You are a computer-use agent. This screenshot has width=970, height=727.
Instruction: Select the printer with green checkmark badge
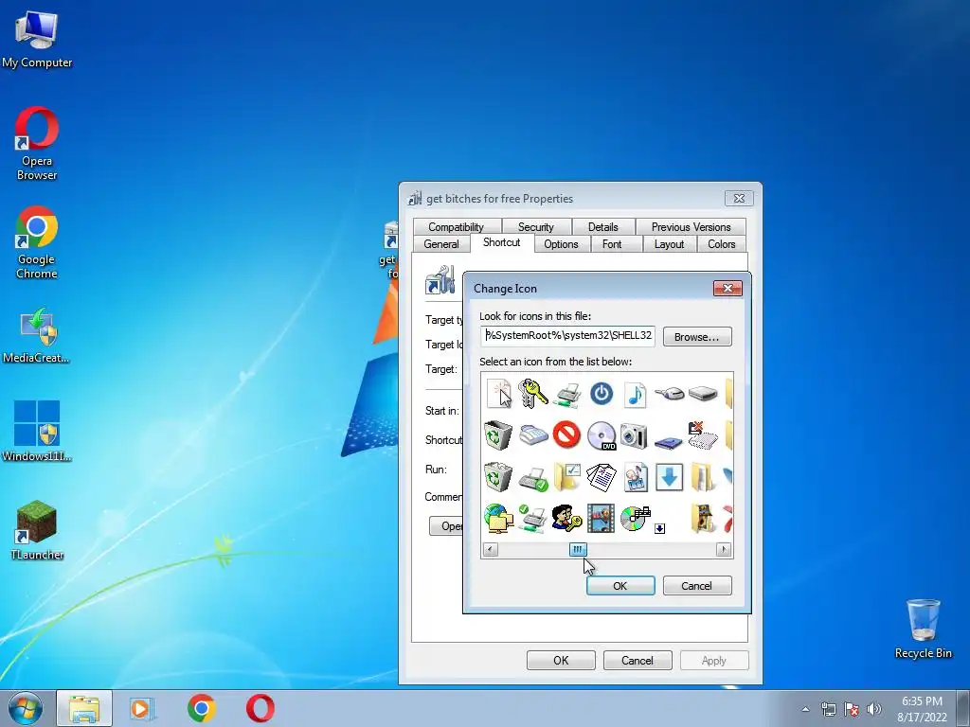533,478
